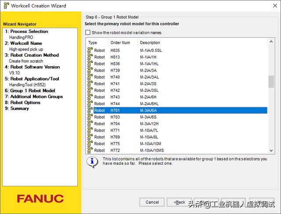Select the M-2iA/3SL robot description

tap(149, 91)
